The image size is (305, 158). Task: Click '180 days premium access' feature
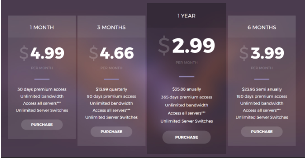click(x=261, y=96)
